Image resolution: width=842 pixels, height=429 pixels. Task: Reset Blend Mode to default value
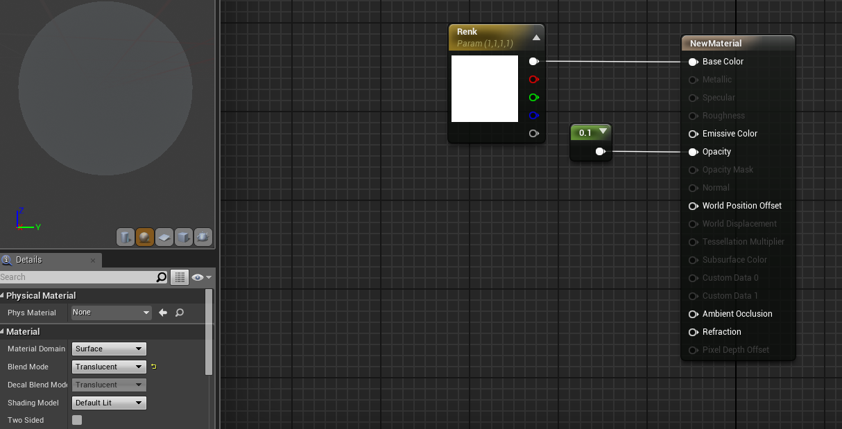[153, 367]
